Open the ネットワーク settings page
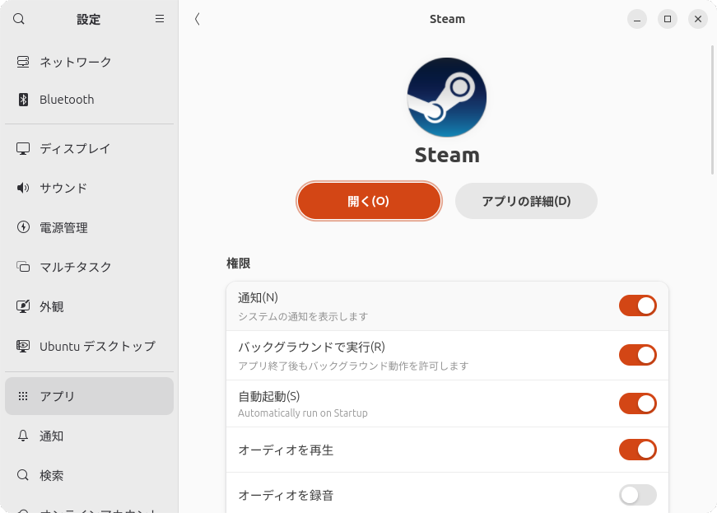The height and width of the screenshot is (513, 717). 89,62
